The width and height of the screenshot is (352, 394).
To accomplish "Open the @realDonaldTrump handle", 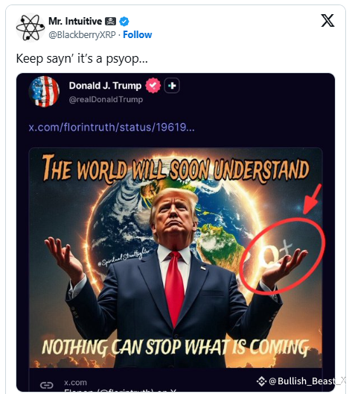I will [106, 99].
